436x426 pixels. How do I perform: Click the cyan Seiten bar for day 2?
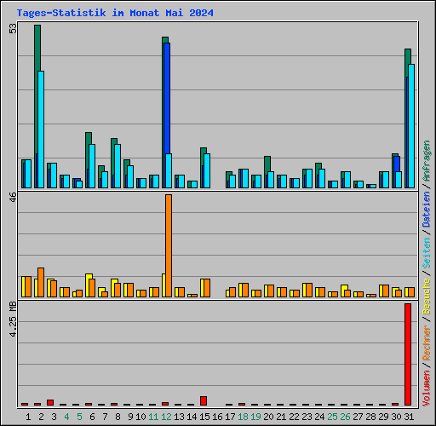point(41,130)
